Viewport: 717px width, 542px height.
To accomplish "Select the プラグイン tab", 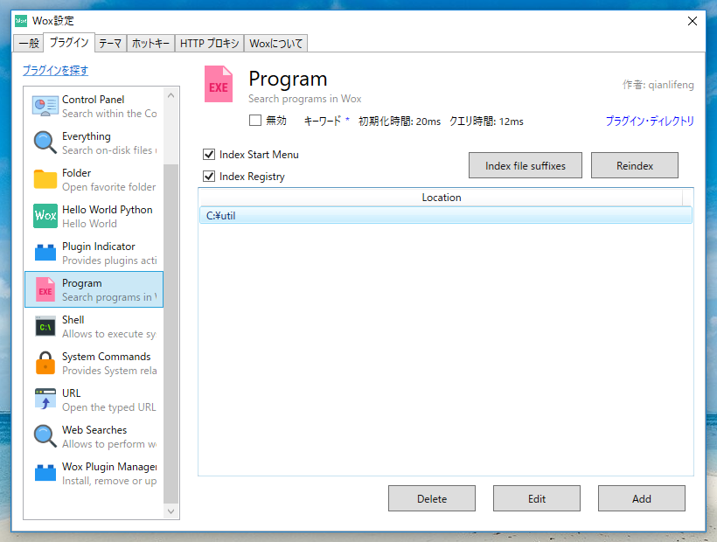I will pyautogui.click(x=69, y=43).
